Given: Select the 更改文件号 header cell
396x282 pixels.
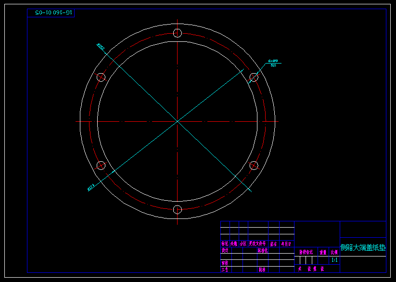Looking at the screenshot, I should (x=257, y=244).
